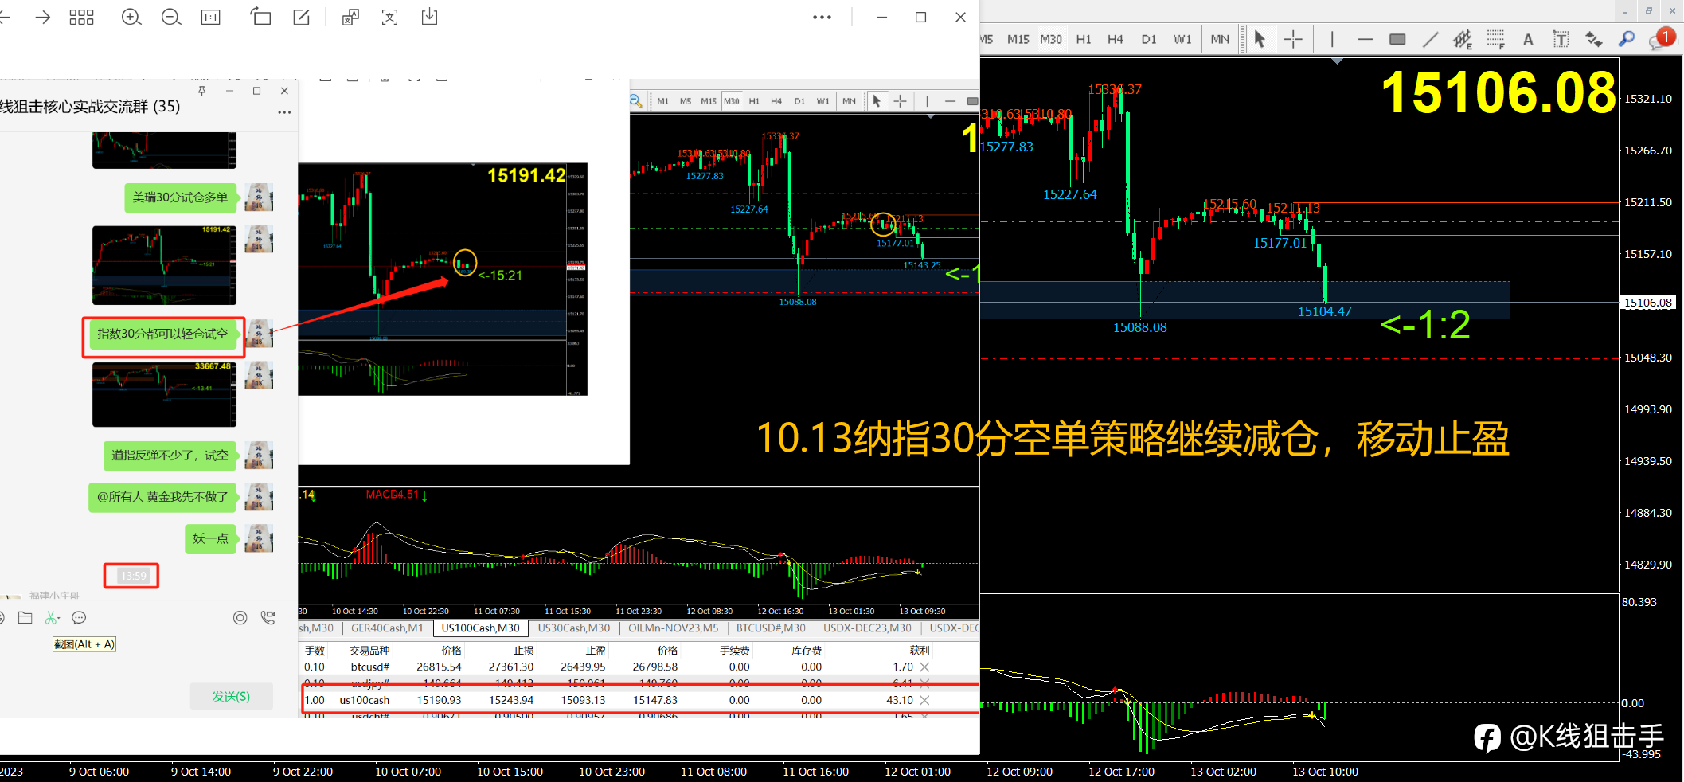This screenshot has width=1684, height=782.
Task: Translate the image text in viewer
Action: click(350, 17)
